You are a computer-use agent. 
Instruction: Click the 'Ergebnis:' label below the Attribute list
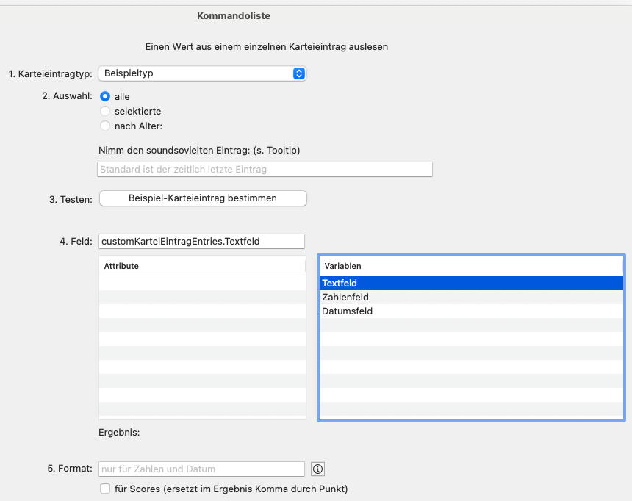pyautogui.click(x=119, y=432)
